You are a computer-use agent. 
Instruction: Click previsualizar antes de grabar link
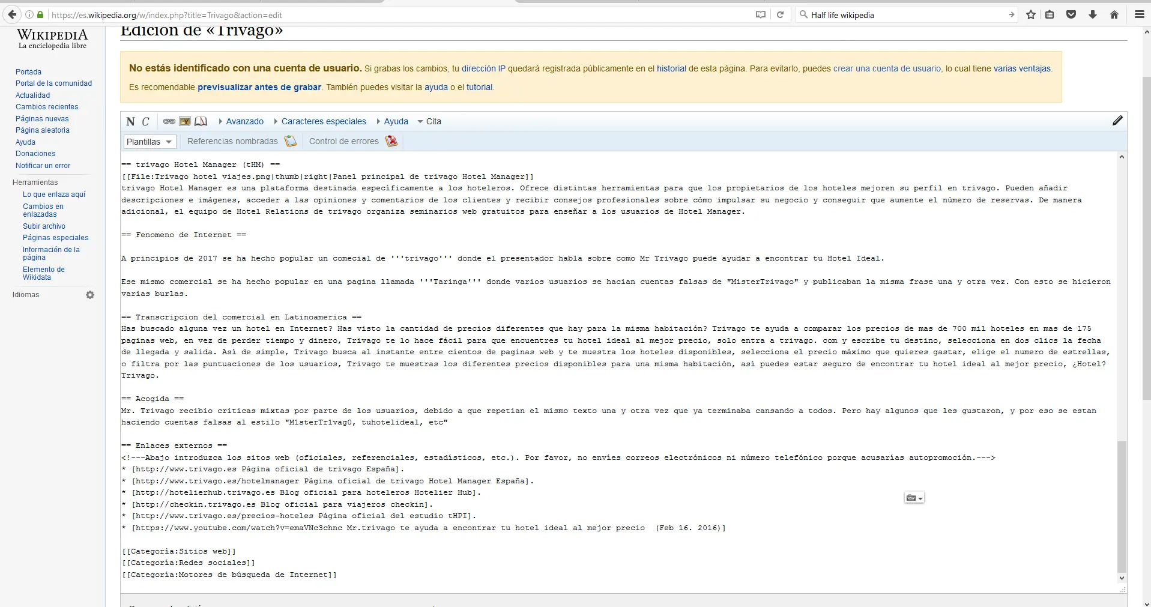coord(259,87)
